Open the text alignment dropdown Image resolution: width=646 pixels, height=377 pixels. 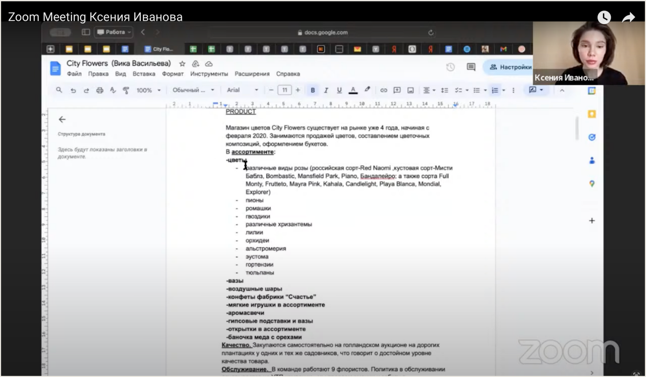[429, 90]
